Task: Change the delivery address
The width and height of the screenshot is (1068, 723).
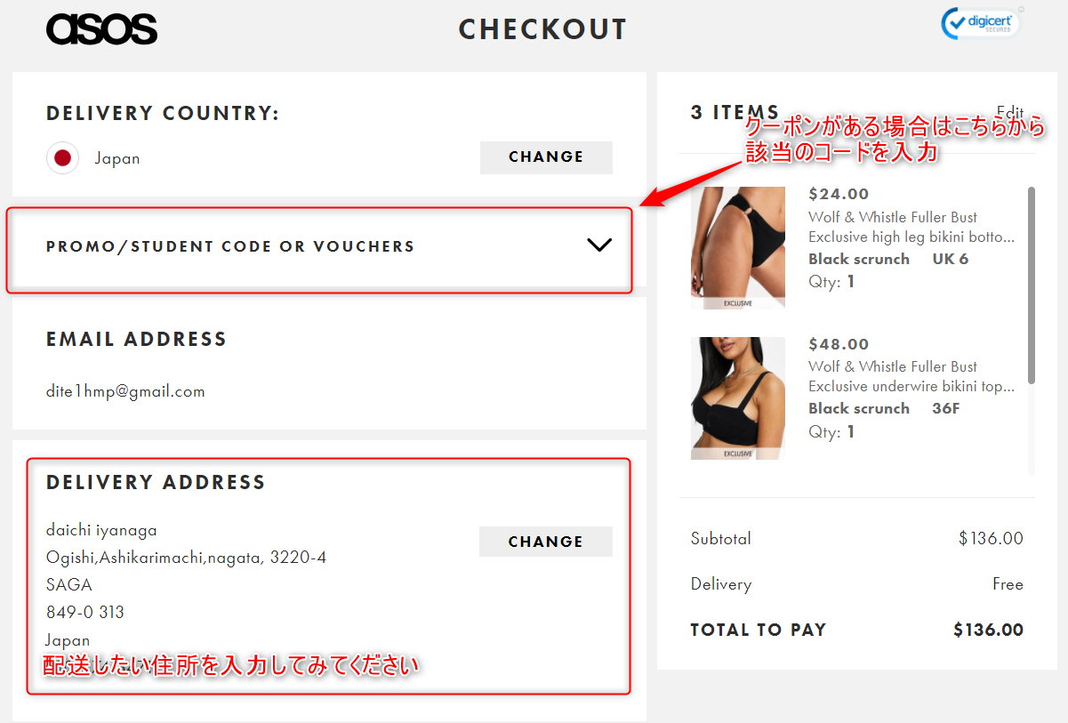Action: tap(546, 542)
